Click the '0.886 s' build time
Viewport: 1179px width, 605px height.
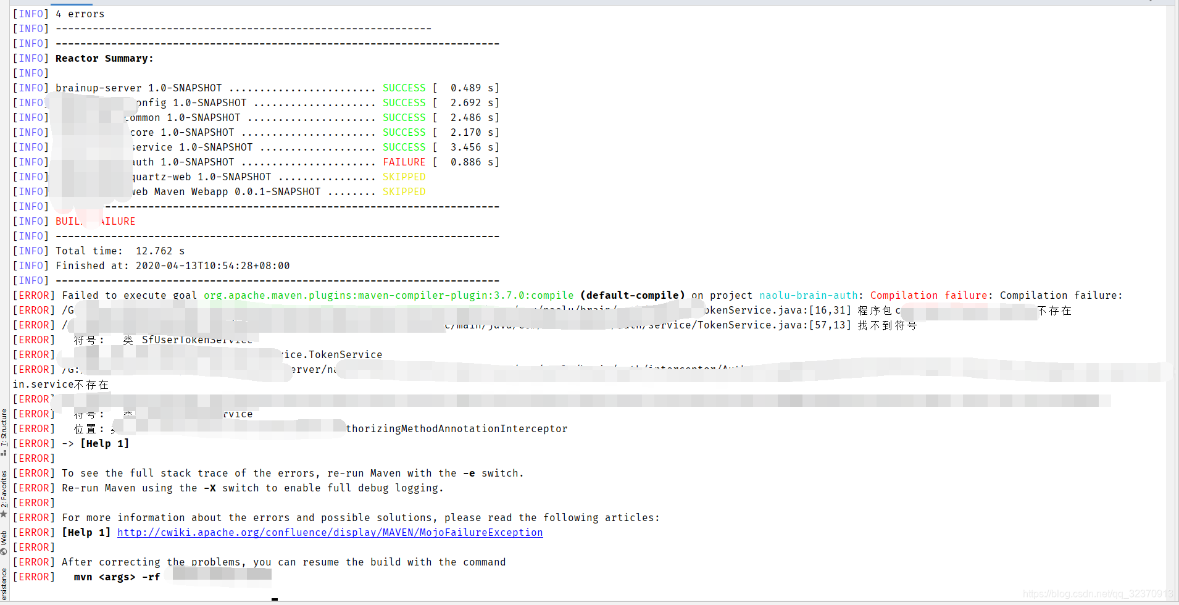(472, 162)
